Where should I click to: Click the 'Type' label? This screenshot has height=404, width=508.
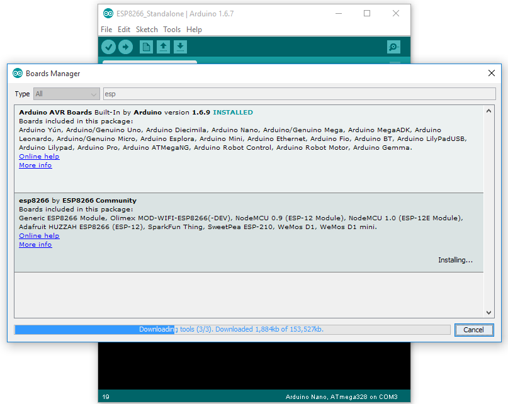coord(23,94)
